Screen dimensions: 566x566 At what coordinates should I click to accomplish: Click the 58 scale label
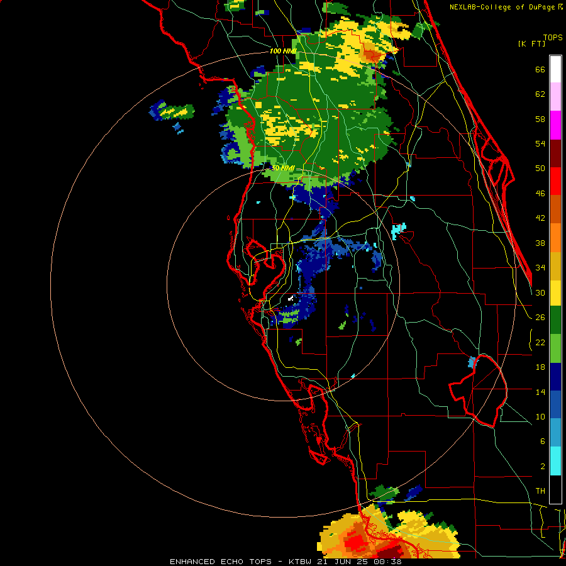click(540, 119)
